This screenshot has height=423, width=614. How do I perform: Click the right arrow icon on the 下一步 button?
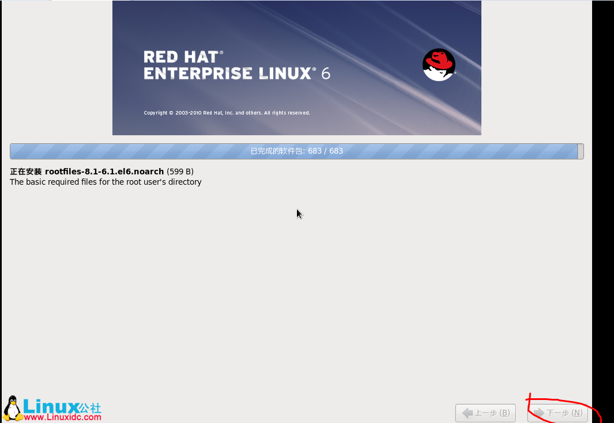pyautogui.click(x=538, y=413)
